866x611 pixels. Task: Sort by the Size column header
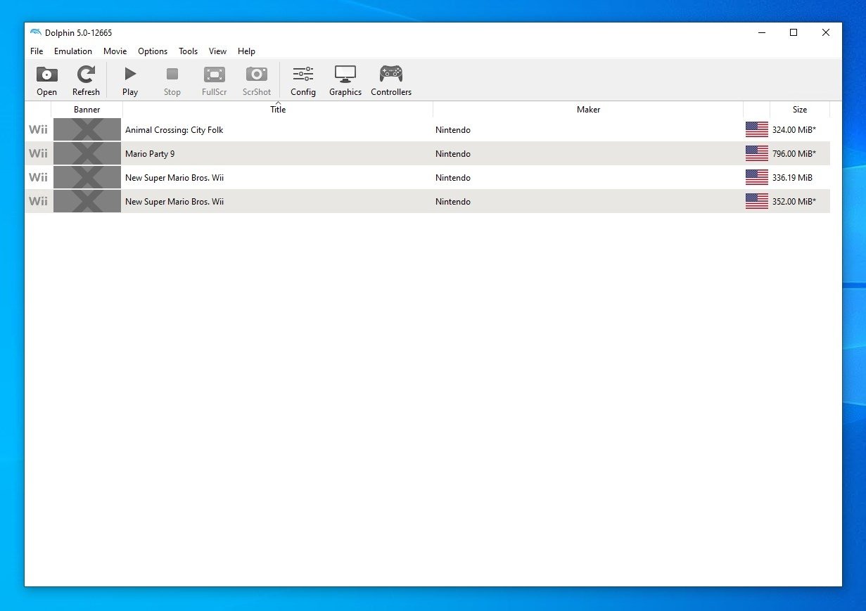(800, 110)
